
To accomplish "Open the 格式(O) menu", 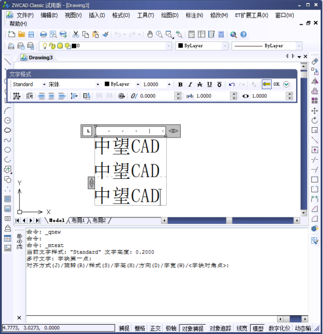I will (x=121, y=15).
